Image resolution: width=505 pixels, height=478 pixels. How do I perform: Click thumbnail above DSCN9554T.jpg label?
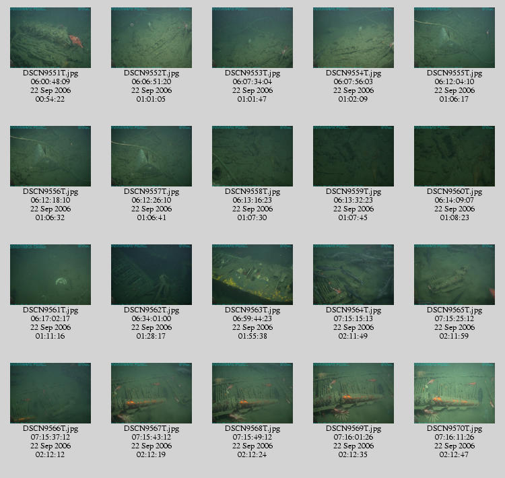click(353, 38)
